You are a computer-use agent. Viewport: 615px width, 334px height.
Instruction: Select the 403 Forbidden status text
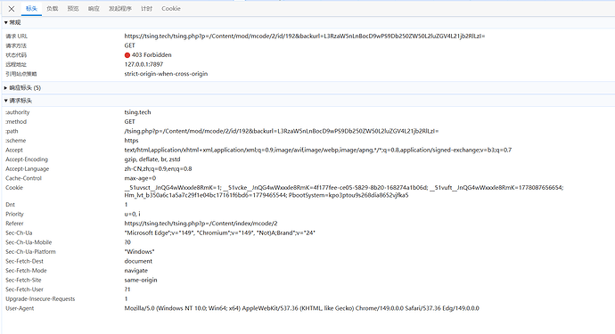pos(152,55)
